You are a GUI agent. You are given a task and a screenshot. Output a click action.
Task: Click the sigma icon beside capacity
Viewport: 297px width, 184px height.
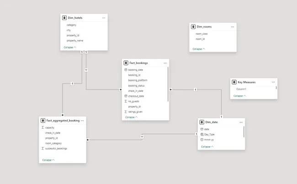click(x=43, y=127)
